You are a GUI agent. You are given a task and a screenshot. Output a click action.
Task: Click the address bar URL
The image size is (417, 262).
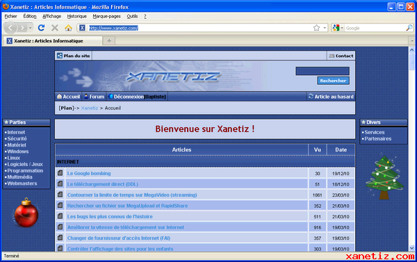(113, 28)
